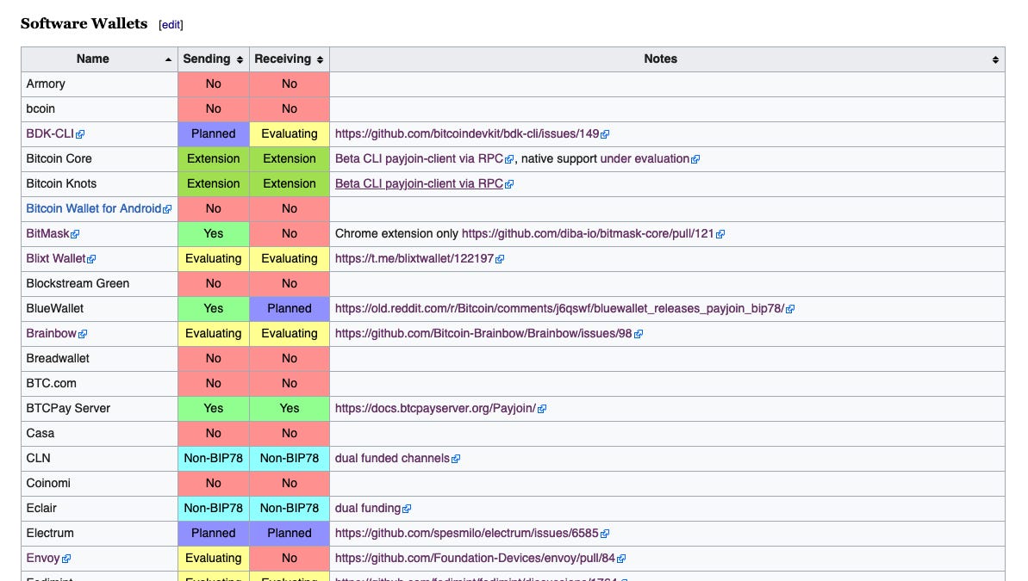Select the bcoin name cell
The height and width of the screenshot is (581, 1028).
coord(99,108)
